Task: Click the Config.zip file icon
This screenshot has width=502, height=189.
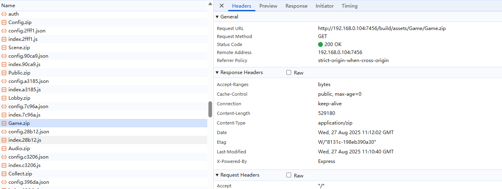Action: tap(4, 22)
